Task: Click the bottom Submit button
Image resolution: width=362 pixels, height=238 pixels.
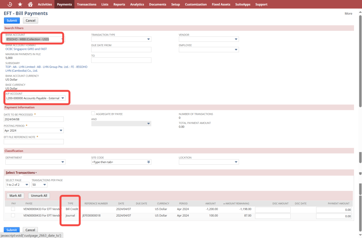Action: pyautogui.click(x=11, y=230)
